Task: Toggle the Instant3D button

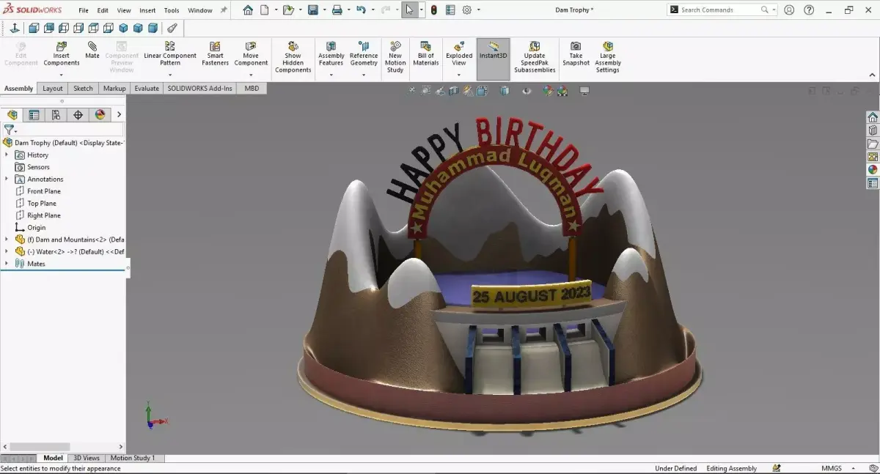Action: (493, 59)
